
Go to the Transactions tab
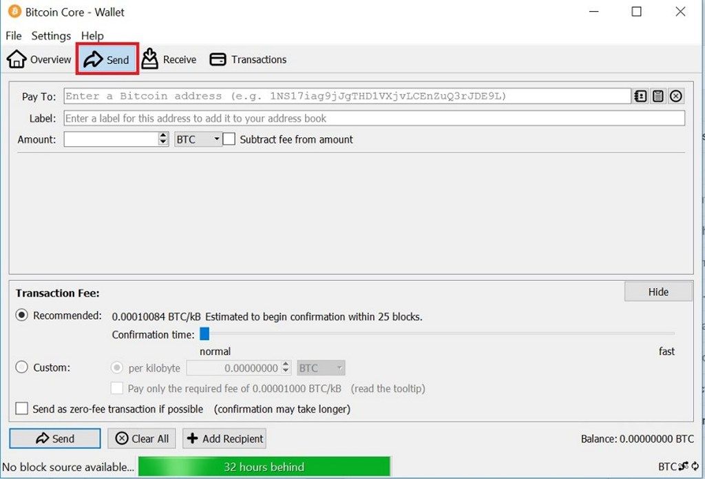[248, 59]
